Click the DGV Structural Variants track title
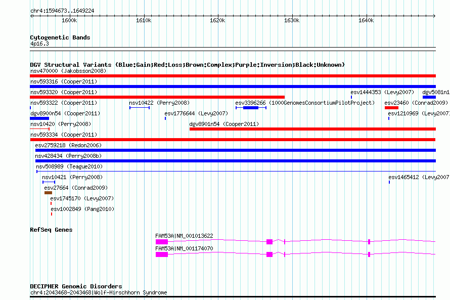This screenshot has width=450, height=300. [x=188, y=65]
